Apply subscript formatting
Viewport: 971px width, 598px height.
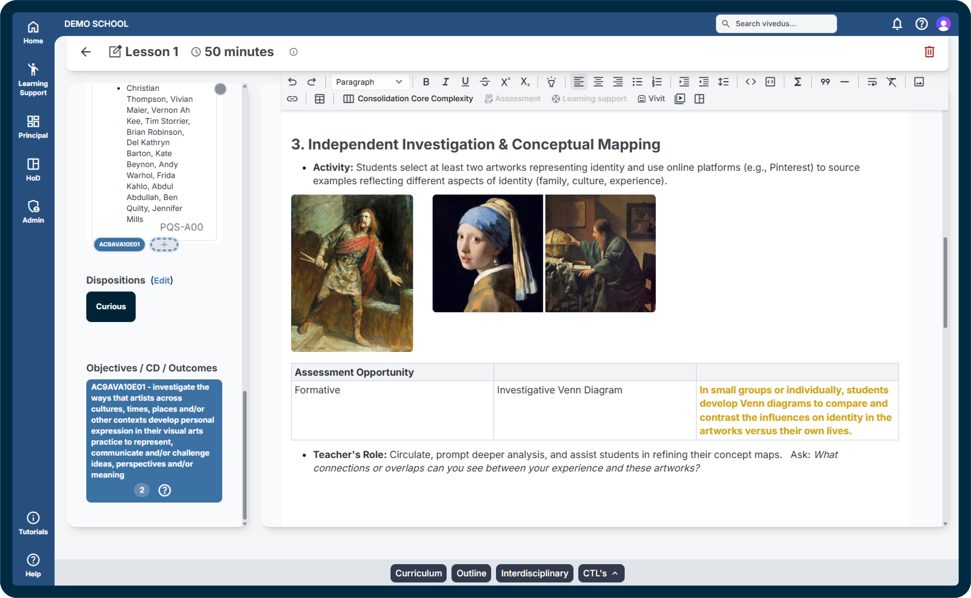click(525, 82)
